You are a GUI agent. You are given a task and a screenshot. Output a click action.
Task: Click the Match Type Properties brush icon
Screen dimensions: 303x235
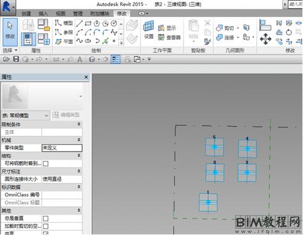[x=207, y=41]
